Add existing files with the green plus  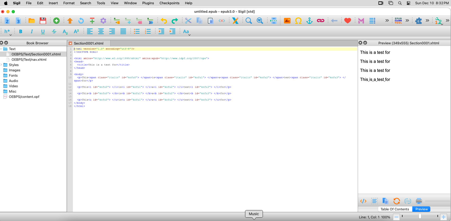point(56,21)
